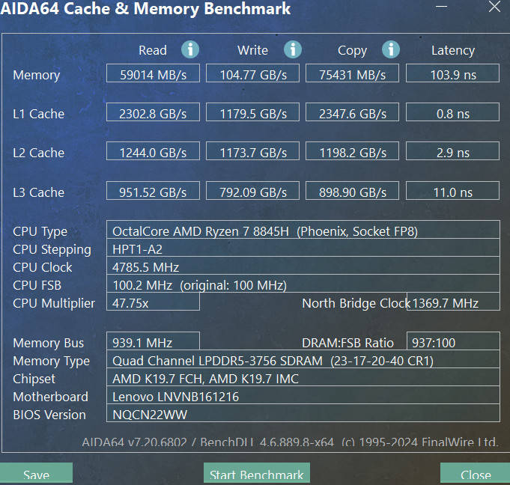Click the CPU Multiplier value 47.75x
Image resolution: width=510 pixels, height=485 pixels.
153,302
